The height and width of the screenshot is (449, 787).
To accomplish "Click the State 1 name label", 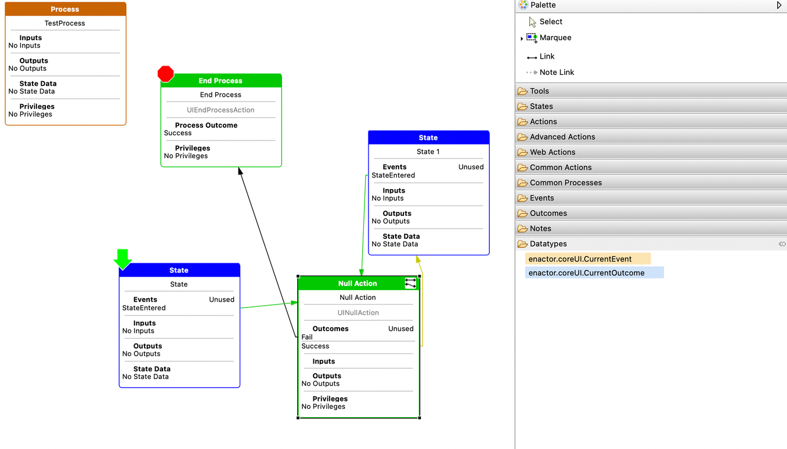I will coord(428,151).
